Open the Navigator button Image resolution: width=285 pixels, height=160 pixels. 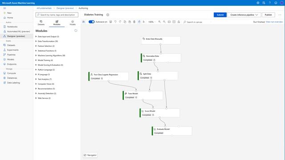point(90,155)
